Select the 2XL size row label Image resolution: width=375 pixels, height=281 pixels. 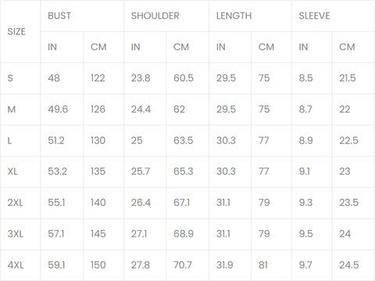15,203
